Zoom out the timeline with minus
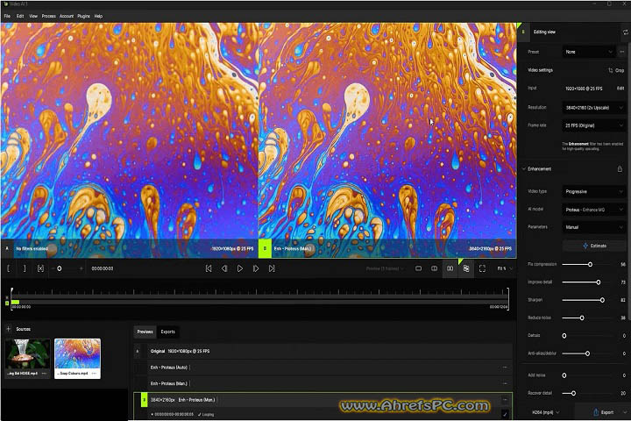 (53, 268)
